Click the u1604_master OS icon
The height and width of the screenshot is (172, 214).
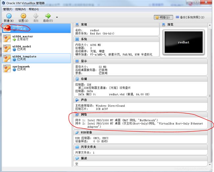[7, 38]
